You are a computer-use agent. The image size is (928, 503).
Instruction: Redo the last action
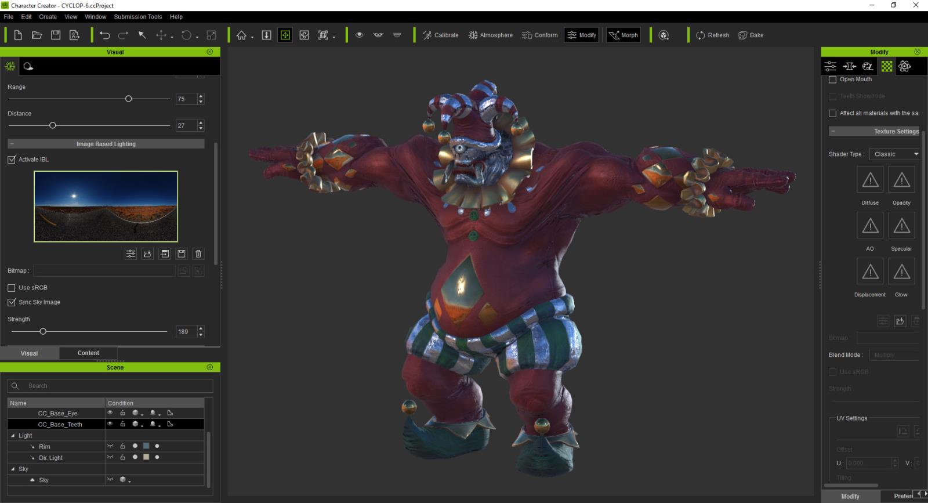click(123, 35)
